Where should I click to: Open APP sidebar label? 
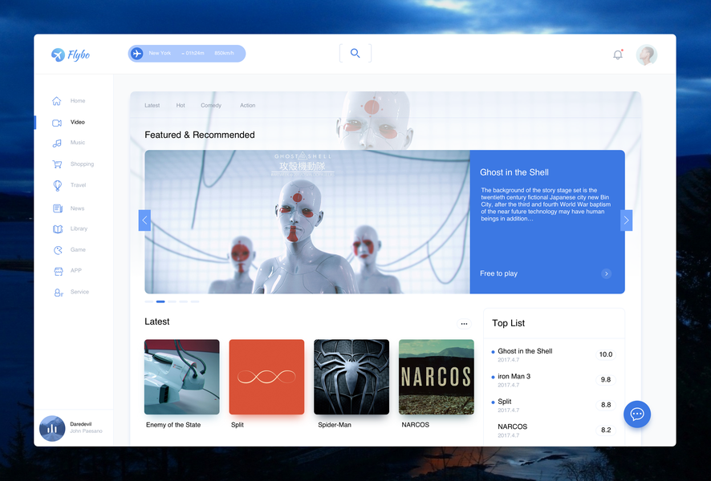point(75,271)
